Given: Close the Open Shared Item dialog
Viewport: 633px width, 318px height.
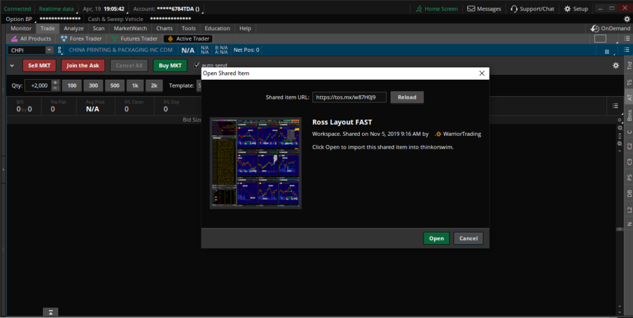Looking at the screenshot, I should click(482, 73).
